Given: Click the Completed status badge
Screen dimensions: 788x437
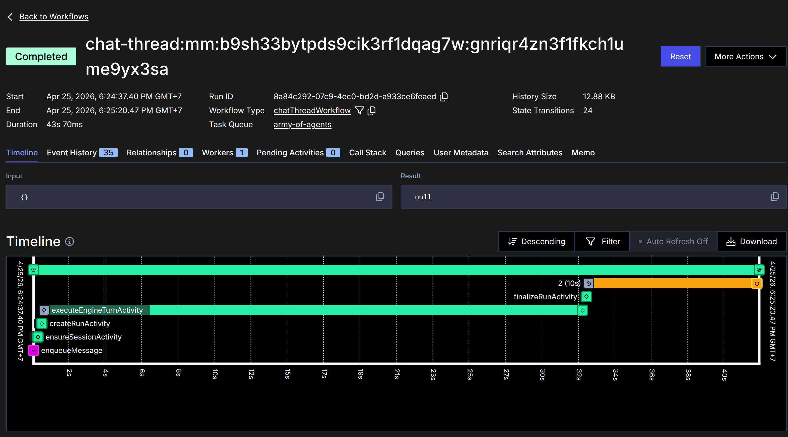Looking at the screenshot, I should tap(41, 56).
